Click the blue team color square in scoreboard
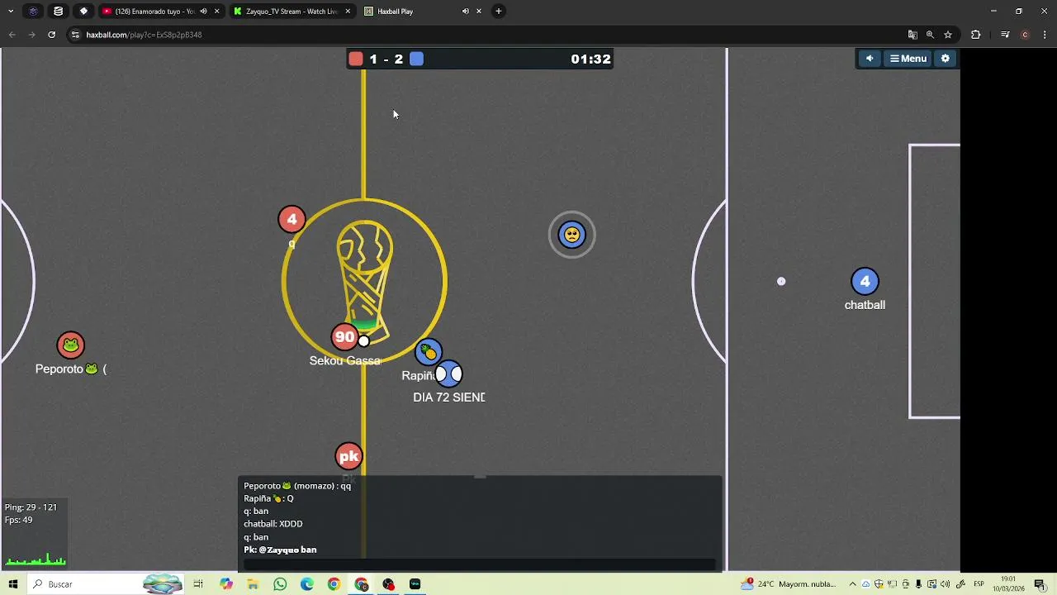1057x595 pixels. tap(417, 59)
